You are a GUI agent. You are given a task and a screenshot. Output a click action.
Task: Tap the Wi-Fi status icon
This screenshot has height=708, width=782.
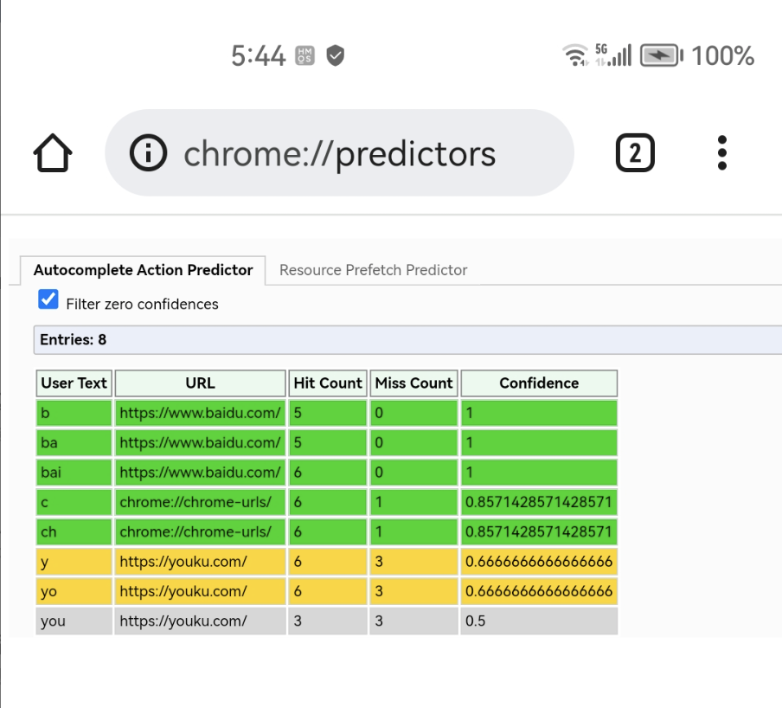pos(575,55)
